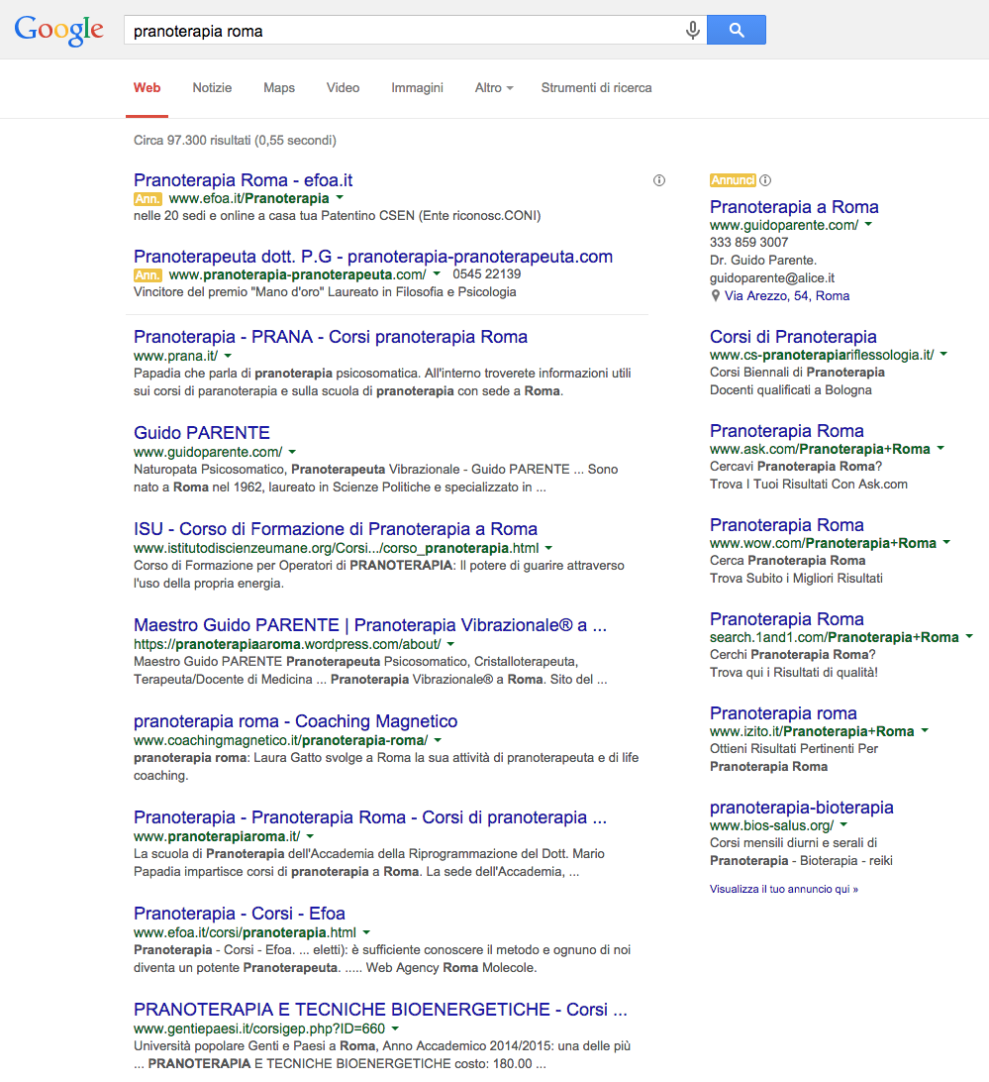
Task: Open pranoterapia-bioterapia sidebar ad
Action: coord(802,808)
